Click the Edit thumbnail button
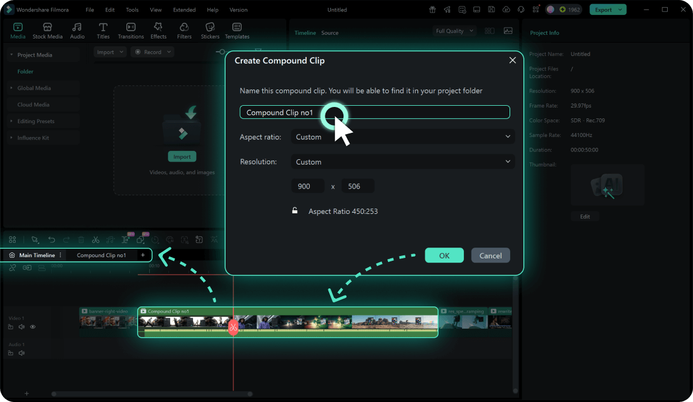This screenshot has height=402, width=693. [x=585, y=217]
